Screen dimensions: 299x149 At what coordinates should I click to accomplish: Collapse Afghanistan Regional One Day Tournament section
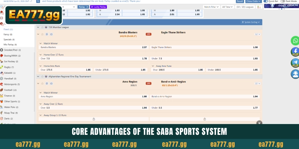click(38, 76)
